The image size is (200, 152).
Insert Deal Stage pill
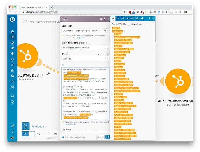coord(119,64)
